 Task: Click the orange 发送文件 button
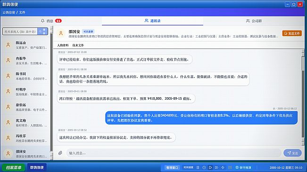tap(292, 33)
